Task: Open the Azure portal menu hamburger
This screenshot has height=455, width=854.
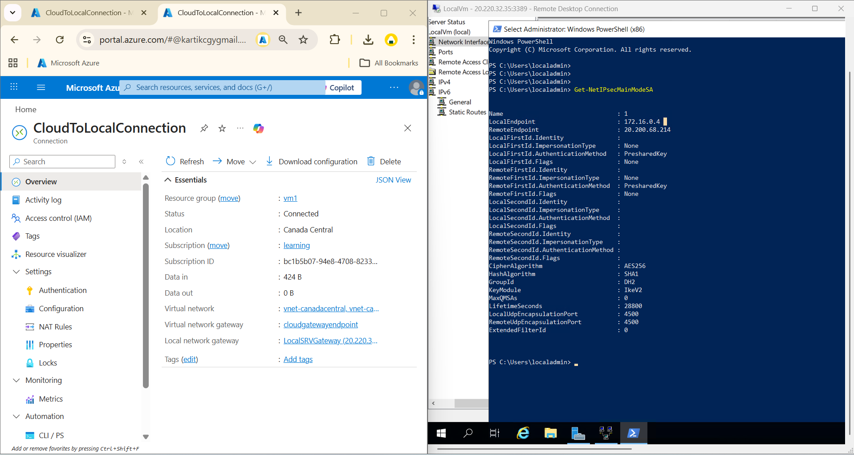Action: [41, 87]
